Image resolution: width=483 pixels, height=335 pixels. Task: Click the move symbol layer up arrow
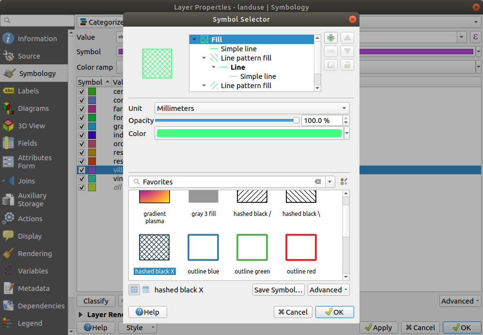coord(347,38)
